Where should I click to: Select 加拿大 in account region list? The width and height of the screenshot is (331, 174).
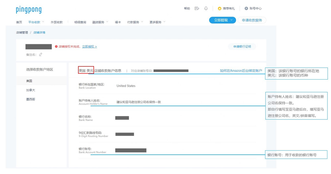pos(30,90)
